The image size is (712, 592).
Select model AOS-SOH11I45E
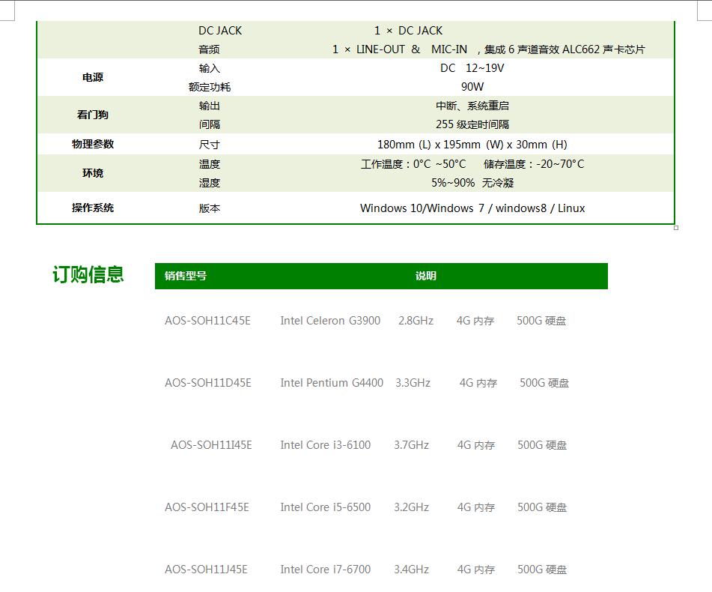tap(211, 445)
